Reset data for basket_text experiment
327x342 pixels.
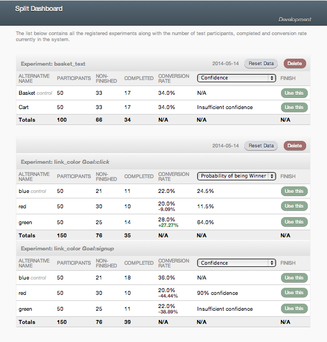(x=261, y=64)
